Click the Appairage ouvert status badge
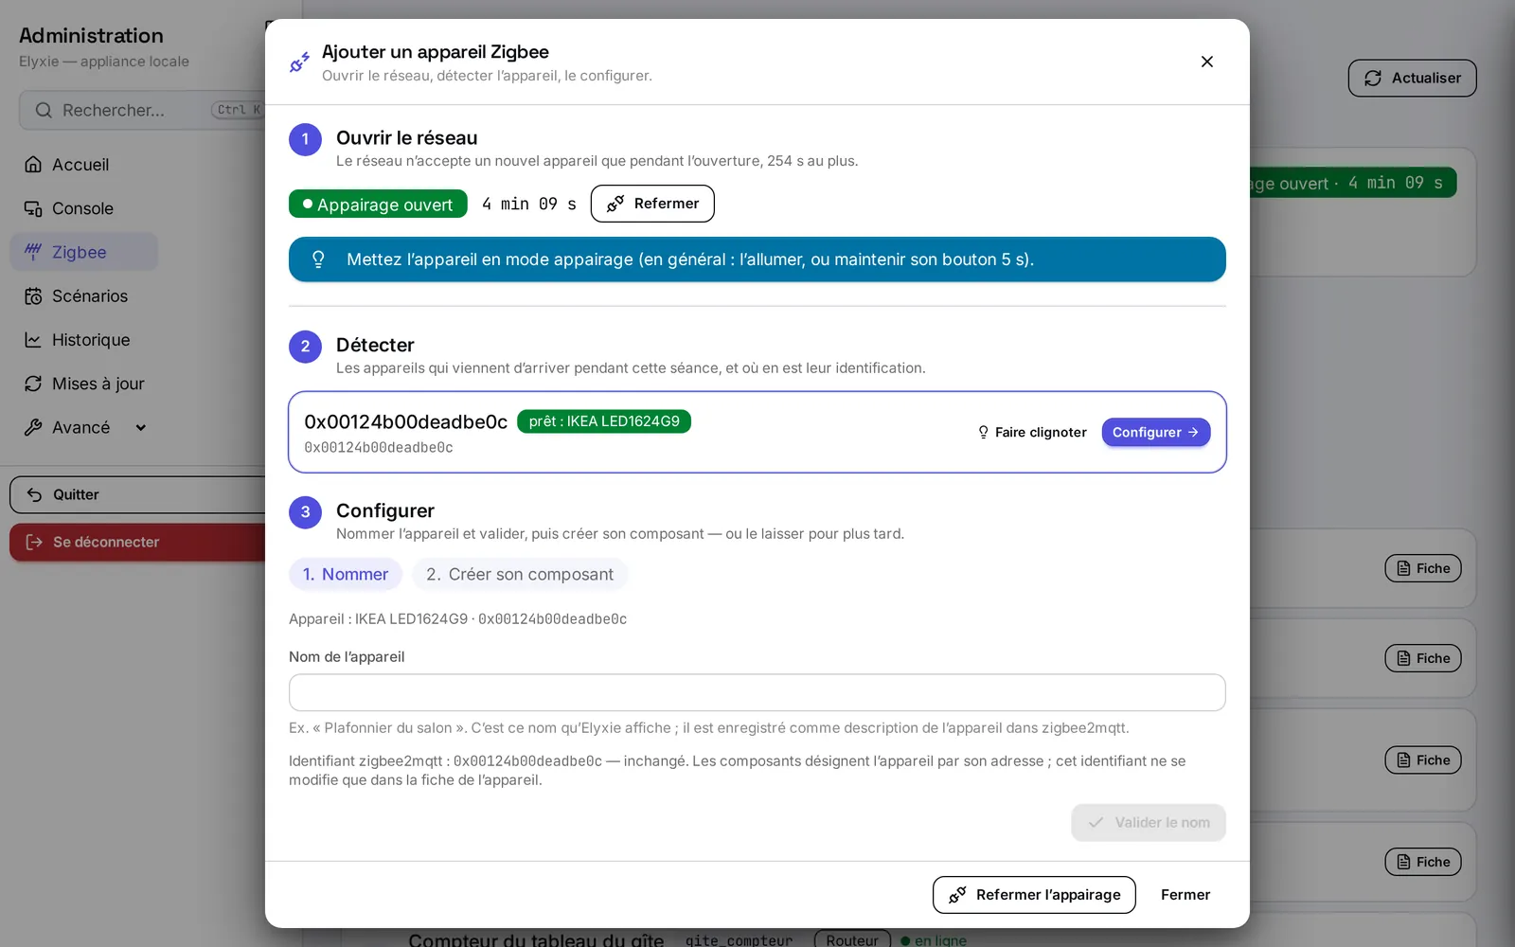The image size is (1515, 947). [378, 205]
